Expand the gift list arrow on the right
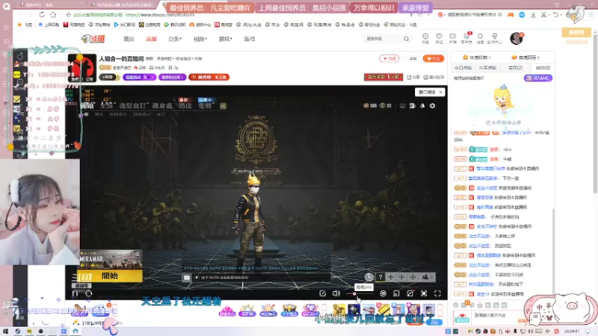Viewport: 598px width, 336px height. click(x=440, y=310)
